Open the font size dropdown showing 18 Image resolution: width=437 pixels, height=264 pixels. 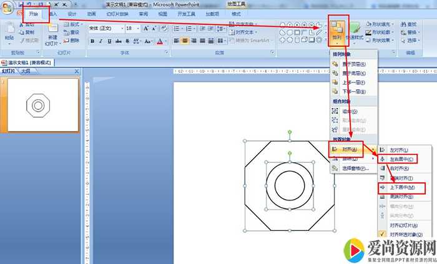(x=133, y=29)
